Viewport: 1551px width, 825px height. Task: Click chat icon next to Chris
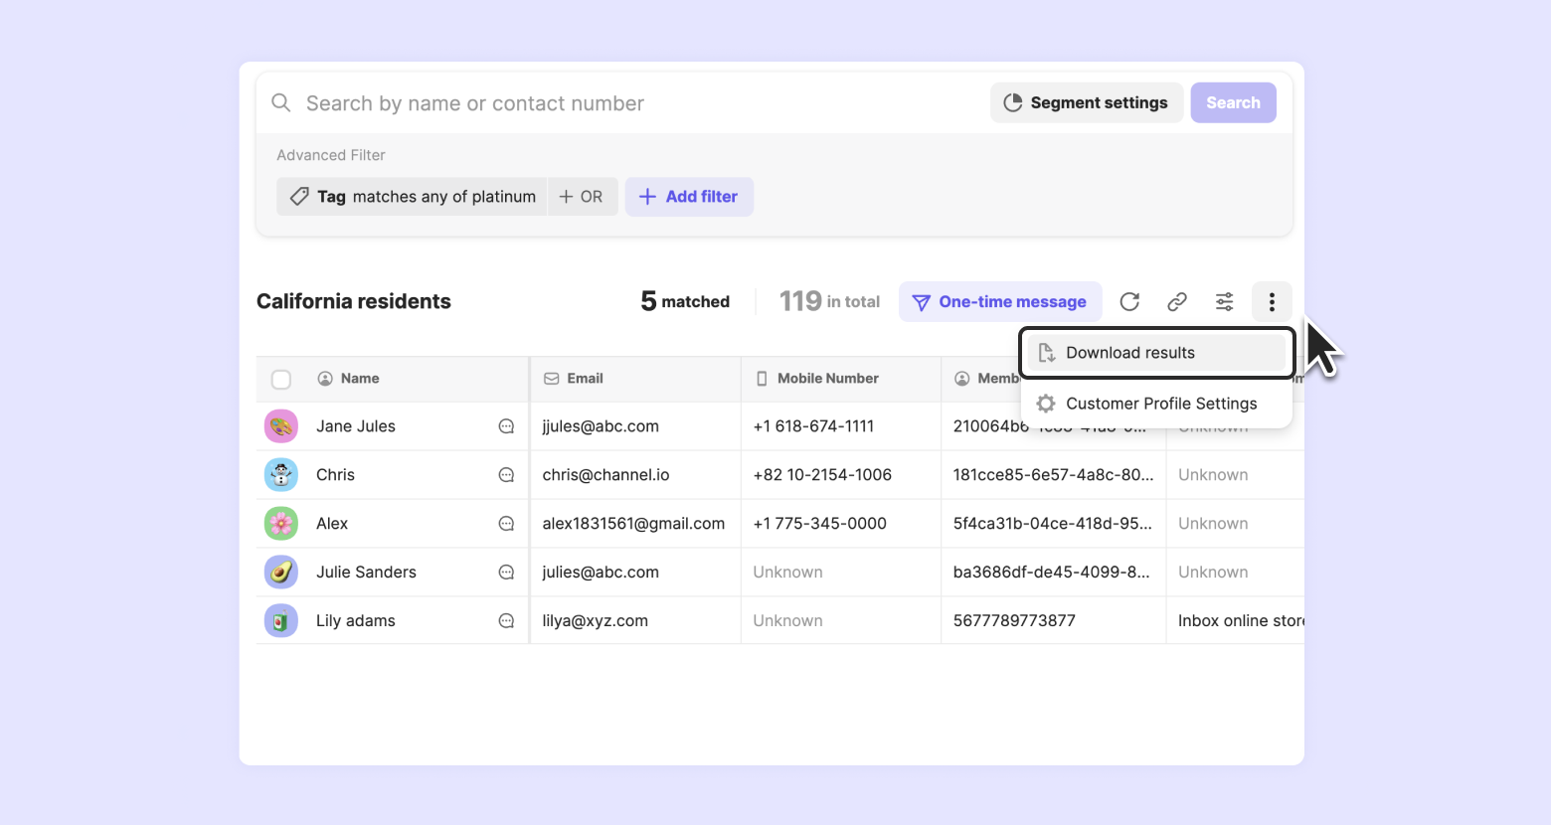tap(506, 475)
